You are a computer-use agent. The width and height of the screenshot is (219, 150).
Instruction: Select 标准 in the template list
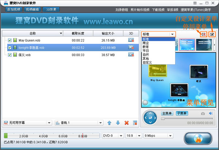pos(158,39)
